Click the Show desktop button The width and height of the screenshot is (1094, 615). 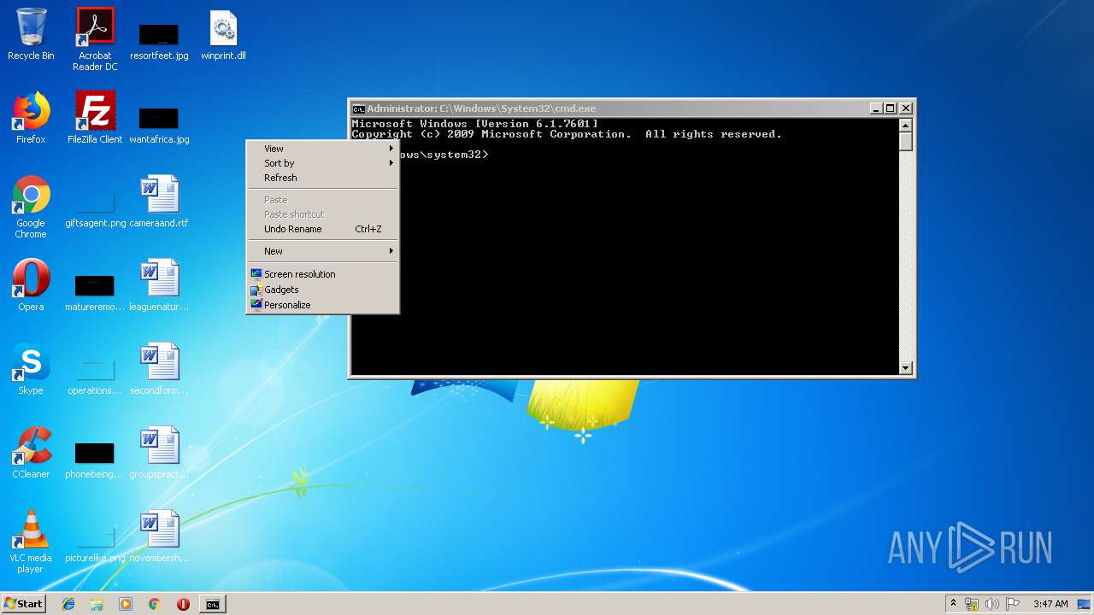1085,604
